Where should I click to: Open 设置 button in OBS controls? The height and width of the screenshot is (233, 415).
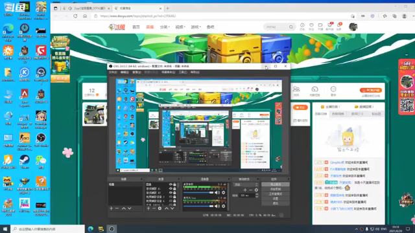[x=275, y=199]
